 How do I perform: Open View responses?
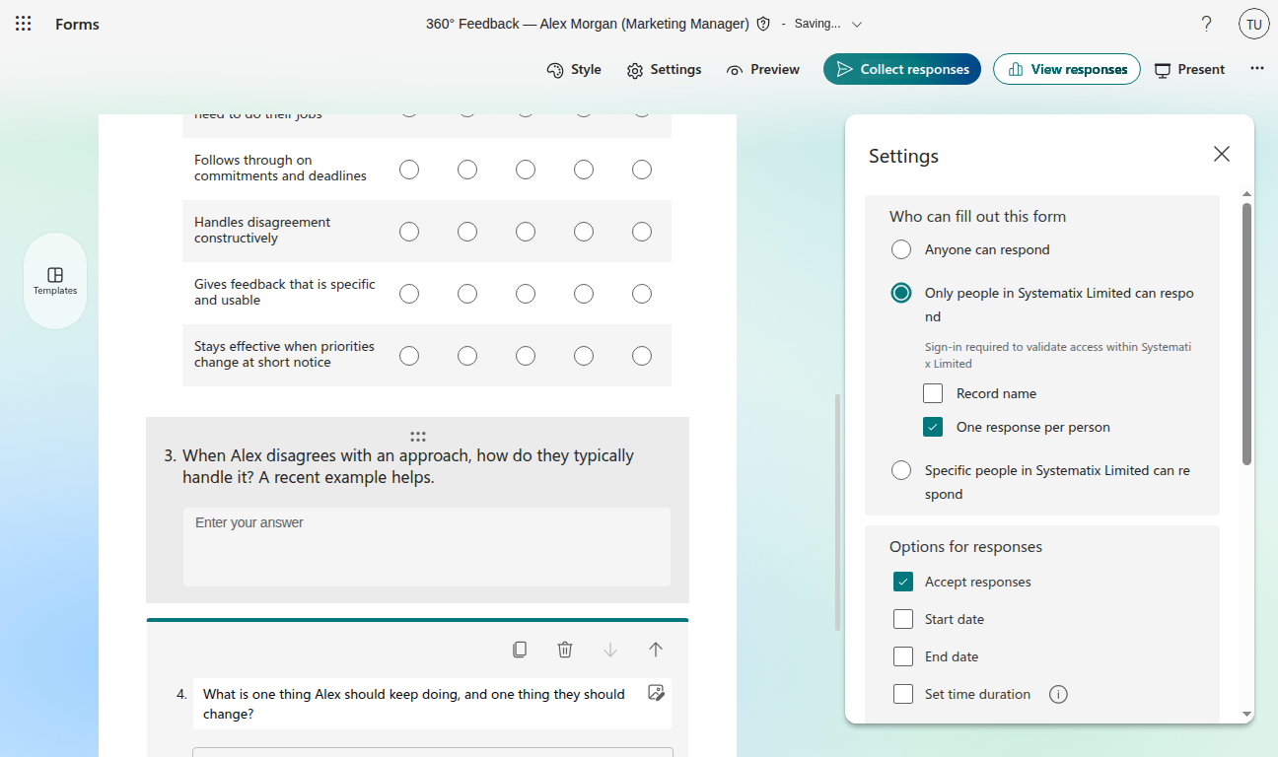(1067, 69)
